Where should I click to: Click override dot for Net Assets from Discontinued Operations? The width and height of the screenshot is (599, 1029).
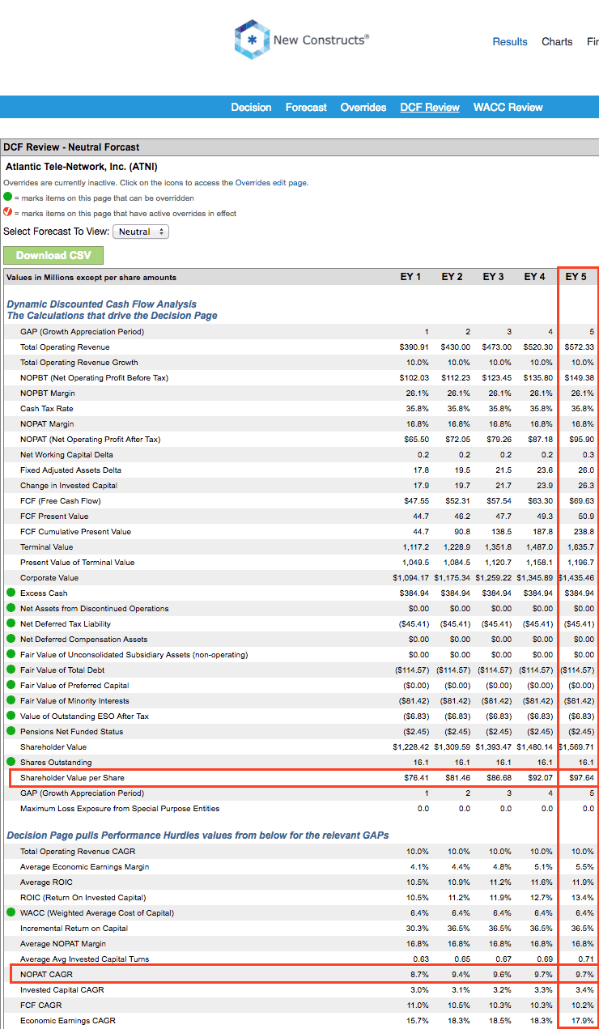11,608
